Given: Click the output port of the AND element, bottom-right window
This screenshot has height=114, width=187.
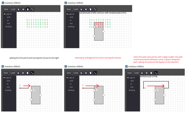Looking at the screenshot, I should [x=164, y=95].
